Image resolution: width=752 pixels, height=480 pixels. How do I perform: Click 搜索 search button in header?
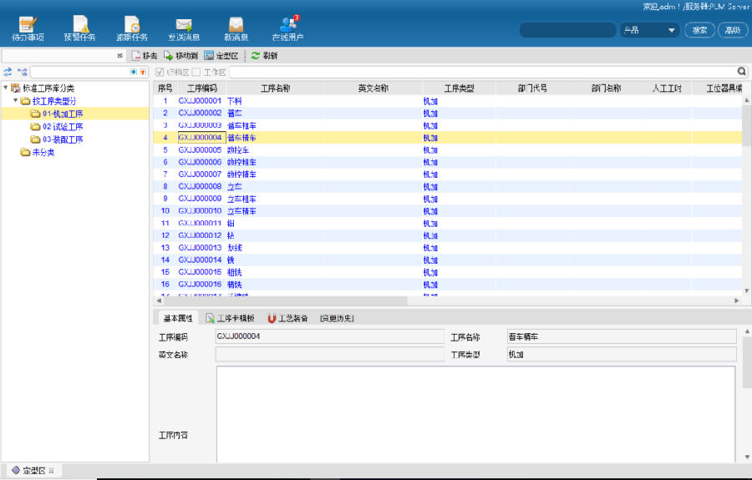pyautogui.click(x=699, y=30)
